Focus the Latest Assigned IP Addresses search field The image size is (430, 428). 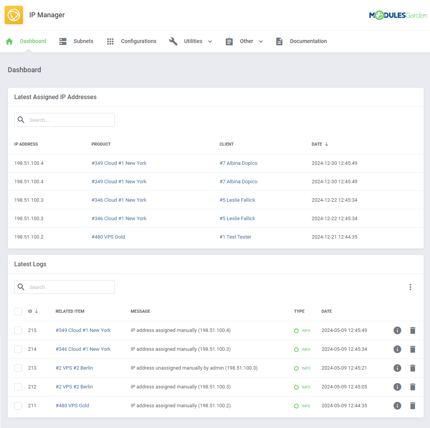(x=64, y=120)
